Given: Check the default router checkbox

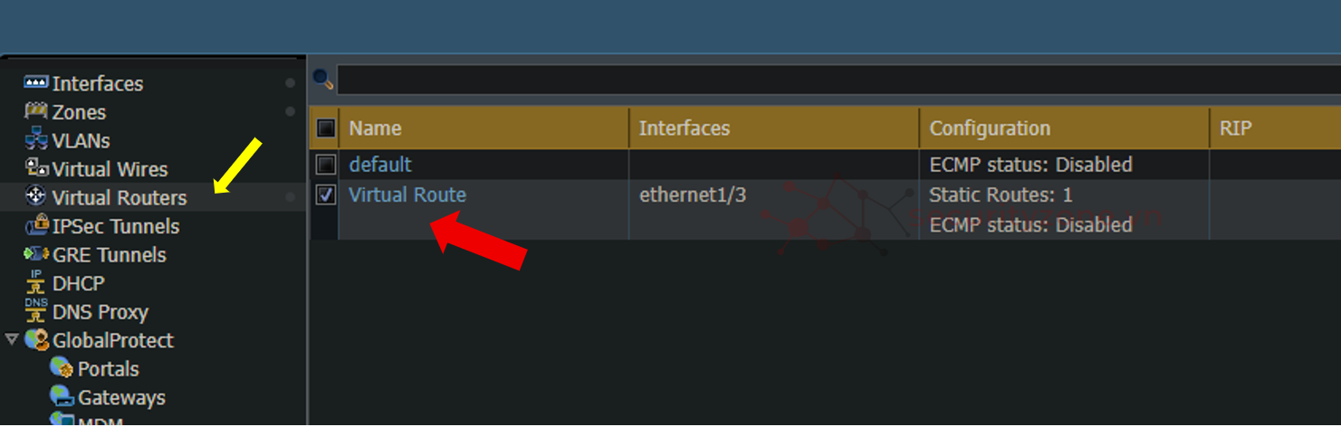Looking at the screenshot, I should [x=326, y=165].
